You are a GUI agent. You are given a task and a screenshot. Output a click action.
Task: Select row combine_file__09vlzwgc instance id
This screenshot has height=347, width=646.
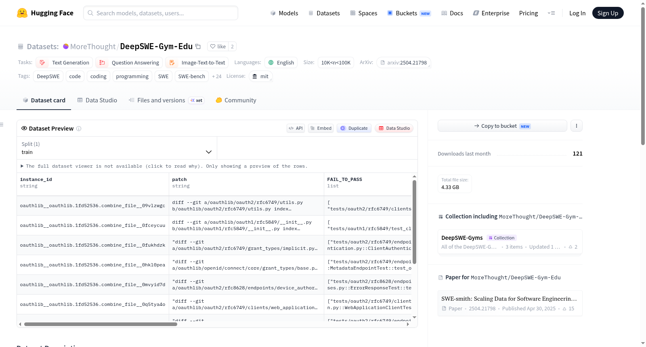tap(92, 206)
